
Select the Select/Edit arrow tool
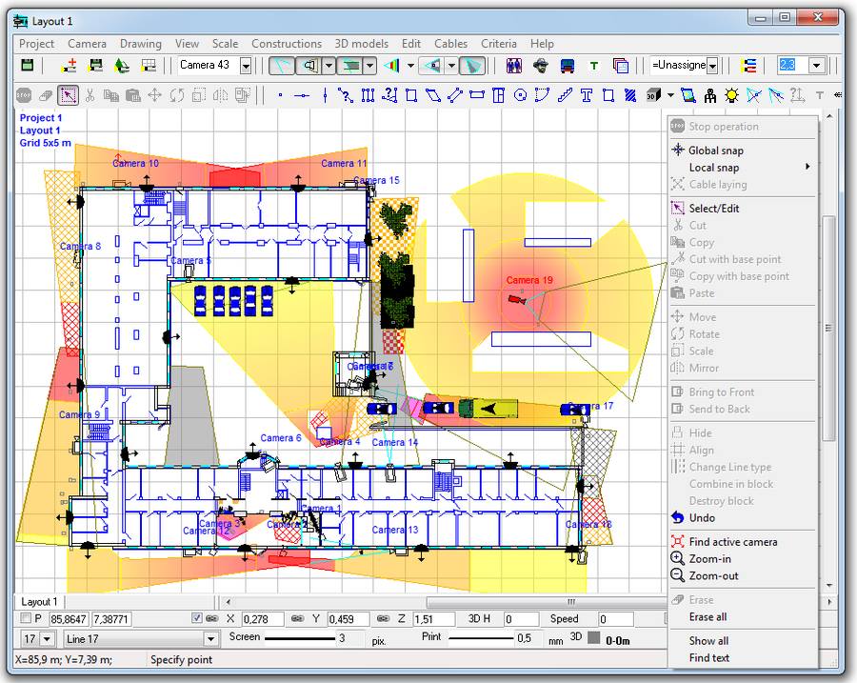(67, 95)
